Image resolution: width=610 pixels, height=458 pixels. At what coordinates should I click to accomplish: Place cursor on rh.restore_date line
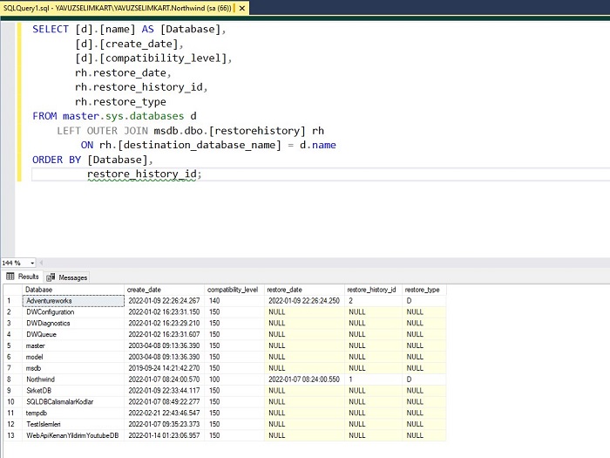coord(123,72)
